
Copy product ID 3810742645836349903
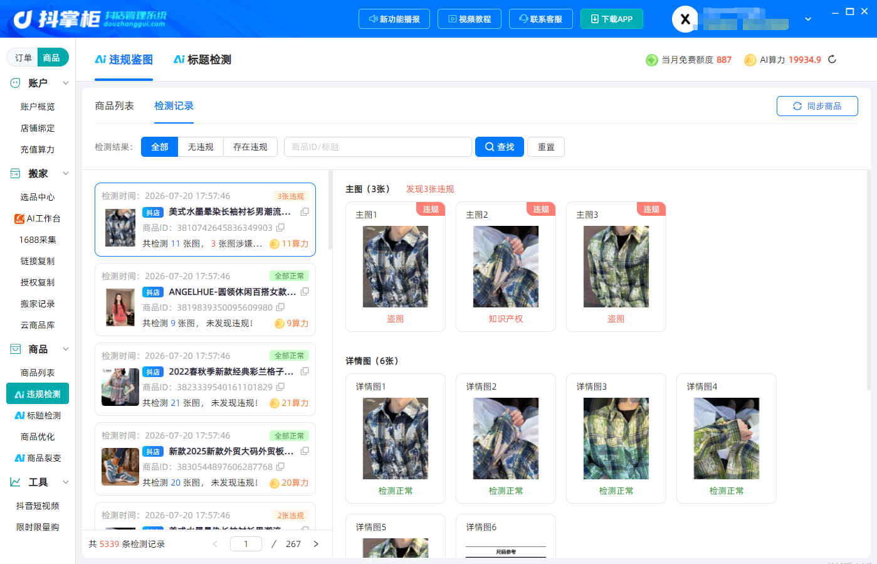pyautogui.click(x=280, y=228)
